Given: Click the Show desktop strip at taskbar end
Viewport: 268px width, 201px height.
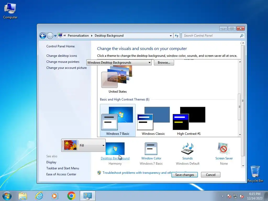Looking at the screenshot, I should click(266, 196).
